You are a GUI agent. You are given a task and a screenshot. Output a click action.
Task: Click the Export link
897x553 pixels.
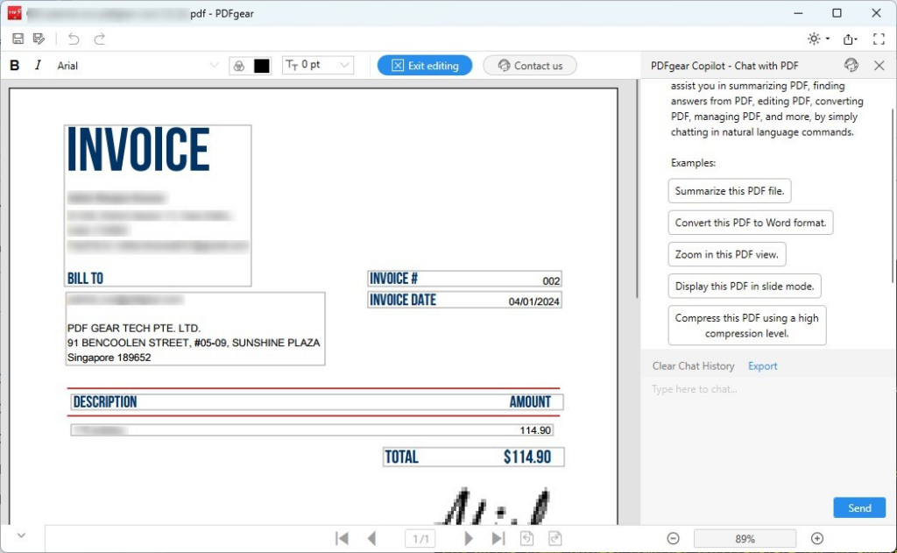coord(763,365)
